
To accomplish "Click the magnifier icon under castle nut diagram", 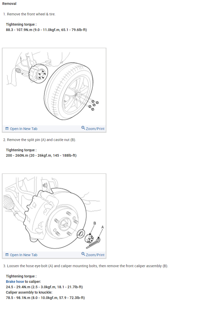I will (x=83, y=254).
